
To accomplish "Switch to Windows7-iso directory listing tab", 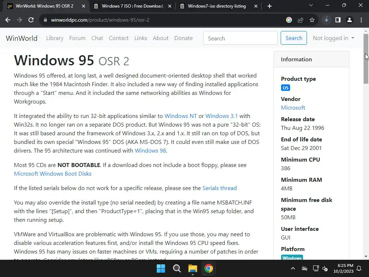I will coord(217,6).
